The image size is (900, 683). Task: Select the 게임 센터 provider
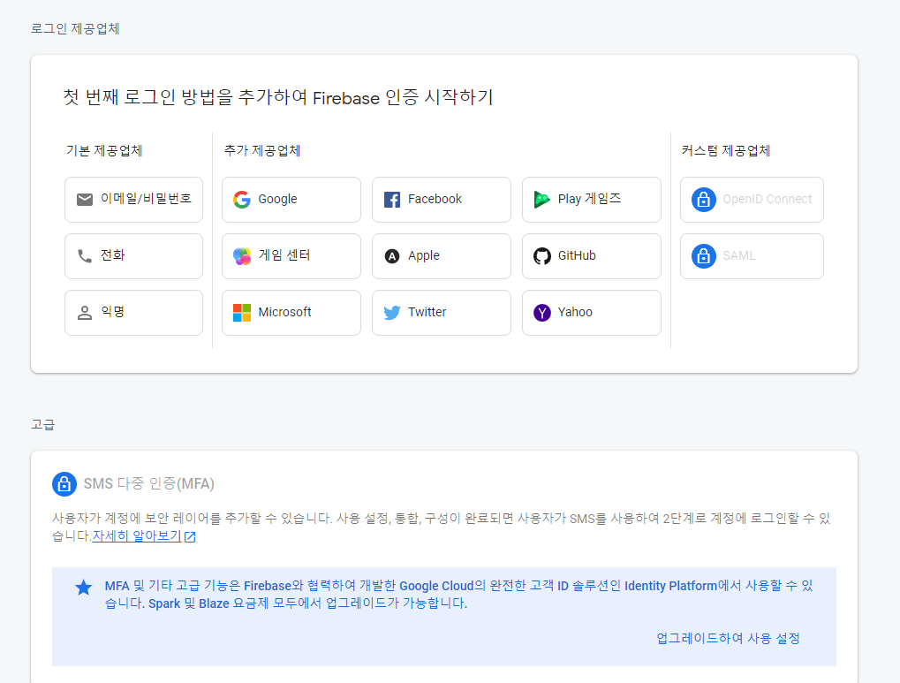(291, 255)
